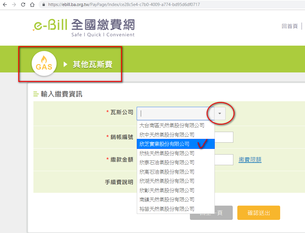Click the e-Bill 全國繳費網 logo
Image resolution: width=305 pixels, height=233 pixels.
(83, 28)
